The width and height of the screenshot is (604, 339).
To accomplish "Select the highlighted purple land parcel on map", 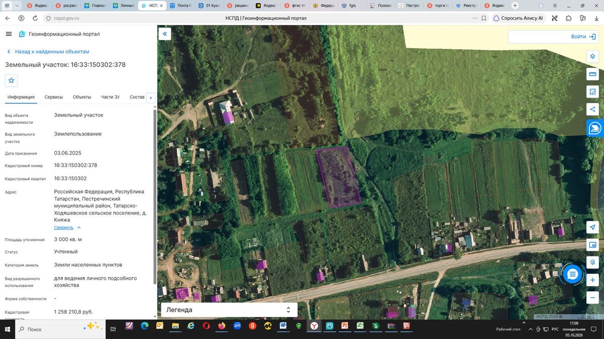I will [339, 177].
